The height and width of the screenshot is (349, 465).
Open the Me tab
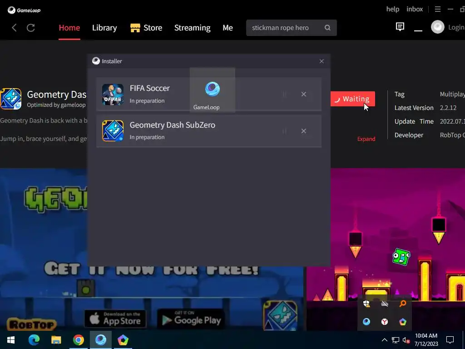click(x=228, y=28)
